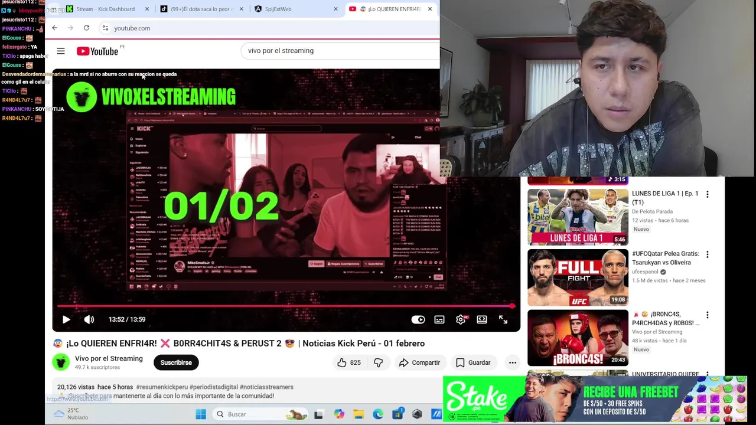Open the Windows Start menu
The image size is (756, 425).
point(201,414)
